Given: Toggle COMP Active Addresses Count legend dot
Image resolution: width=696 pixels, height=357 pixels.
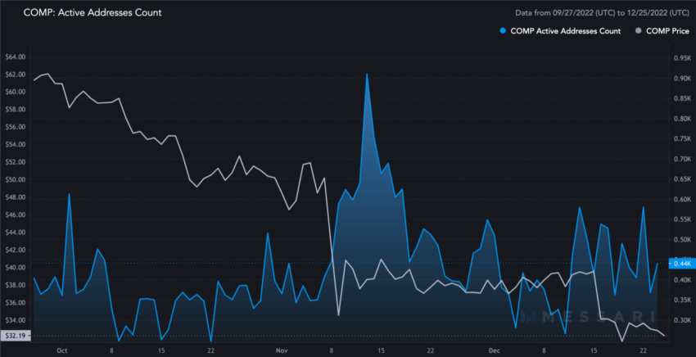Looking at the screenshot, I should point(503,31).
